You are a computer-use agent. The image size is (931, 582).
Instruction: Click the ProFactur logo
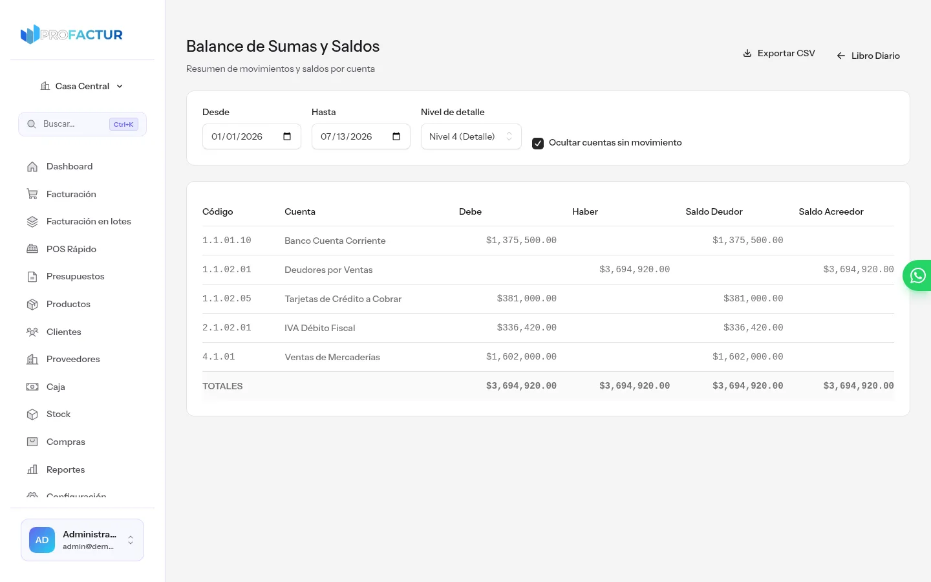tap(72, 34)
